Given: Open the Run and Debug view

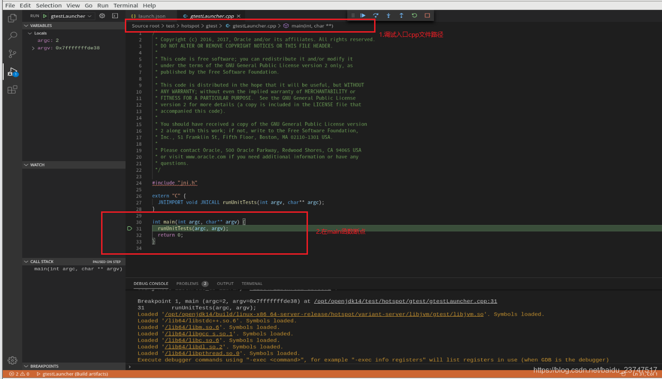Looking at the screenshot, I should coord(13,72).
